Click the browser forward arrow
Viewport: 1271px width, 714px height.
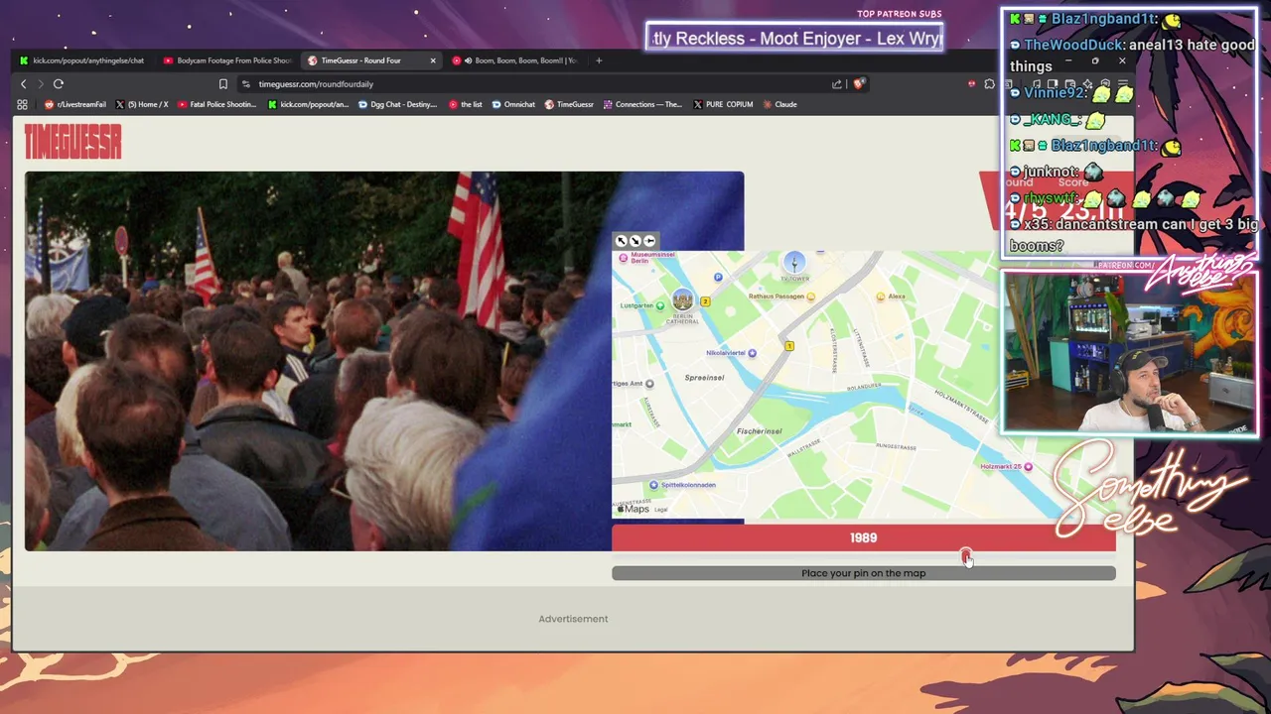41,84
